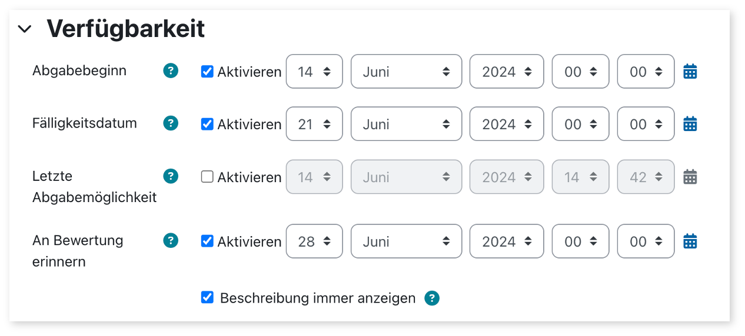Open the An Bewertung erinnern year dropdown
Screen dimensions: 745x336
tap(507, 241)
